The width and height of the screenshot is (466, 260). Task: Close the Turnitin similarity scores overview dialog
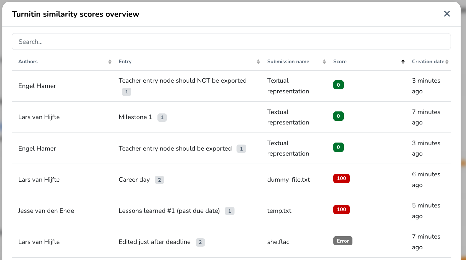tap(447, 14)
